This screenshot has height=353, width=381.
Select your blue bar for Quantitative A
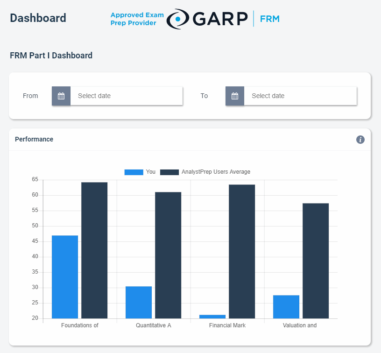[139, 302]
